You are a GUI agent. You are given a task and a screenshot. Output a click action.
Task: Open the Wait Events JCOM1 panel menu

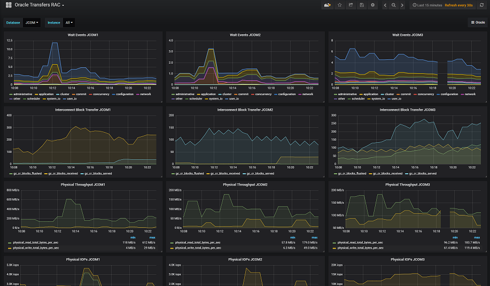pyautogui.click(x=83, y=35)
